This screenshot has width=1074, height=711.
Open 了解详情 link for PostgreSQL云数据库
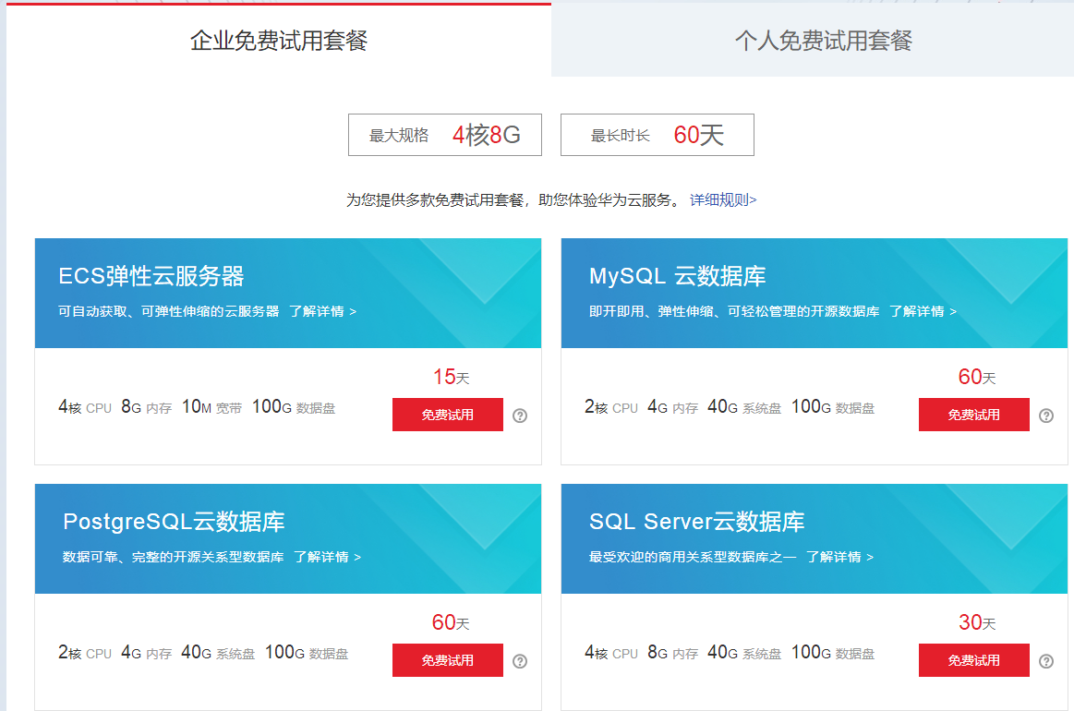coord(327,557)
